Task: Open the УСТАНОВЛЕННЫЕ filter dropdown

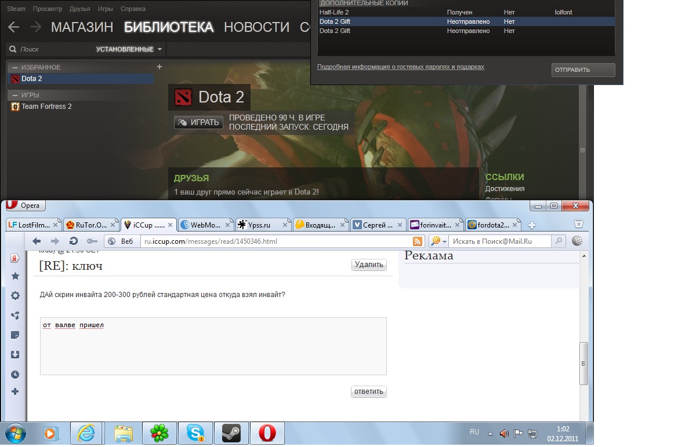Action: [x=129, y=49]
